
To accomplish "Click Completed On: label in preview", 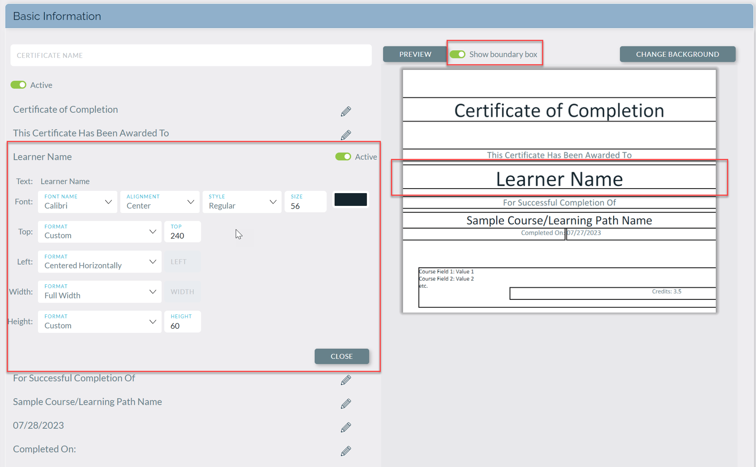I will [x=542, y=233].
